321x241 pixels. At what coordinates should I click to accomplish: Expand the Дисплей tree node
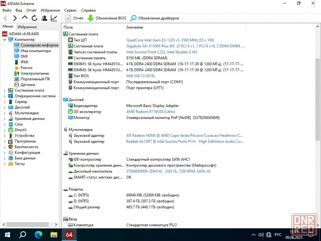[x=4, y=107]
